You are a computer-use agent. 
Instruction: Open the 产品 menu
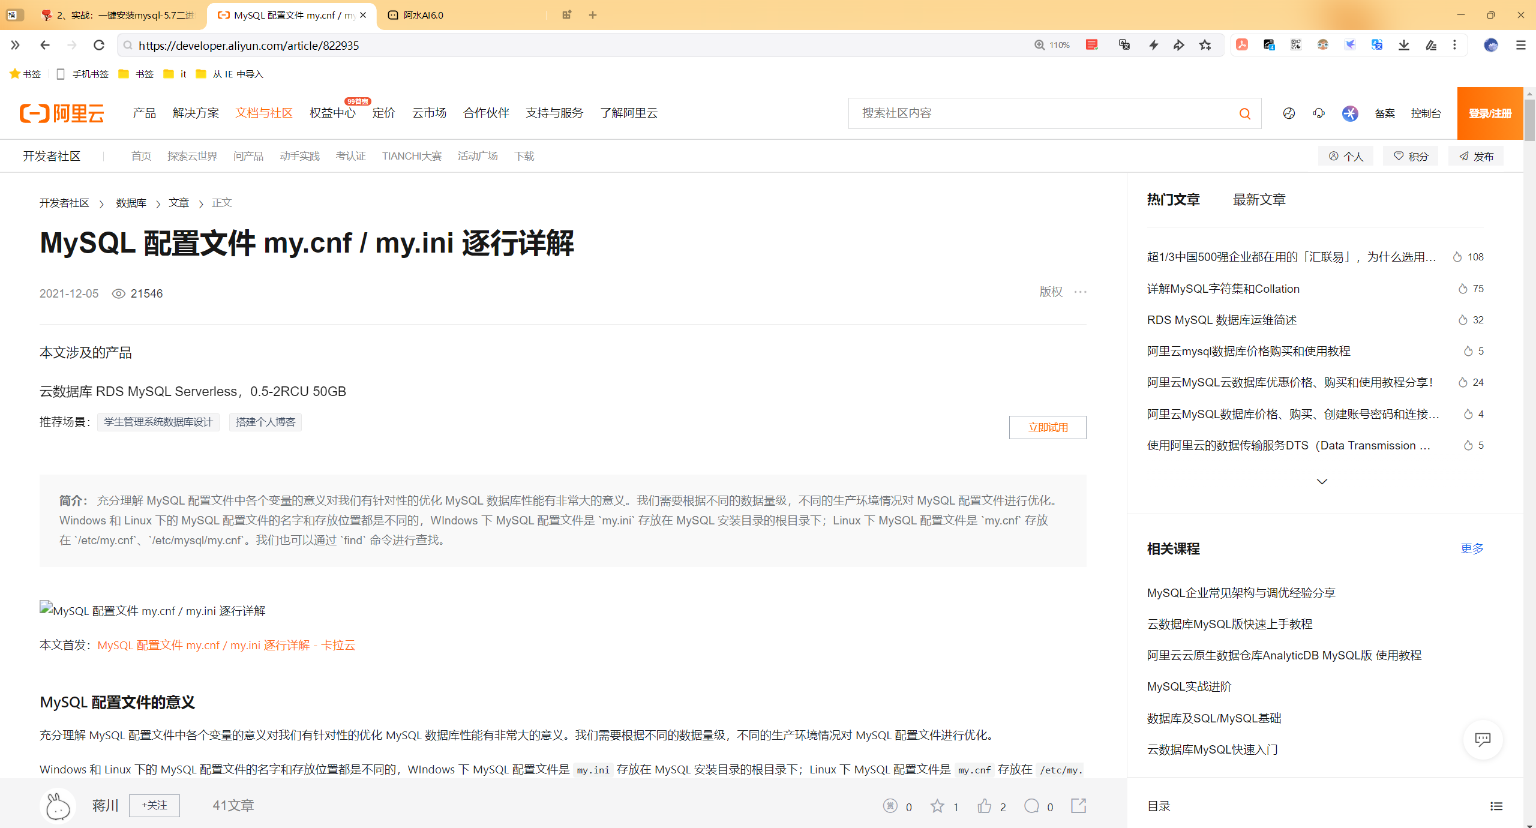[x=144, y=113]
